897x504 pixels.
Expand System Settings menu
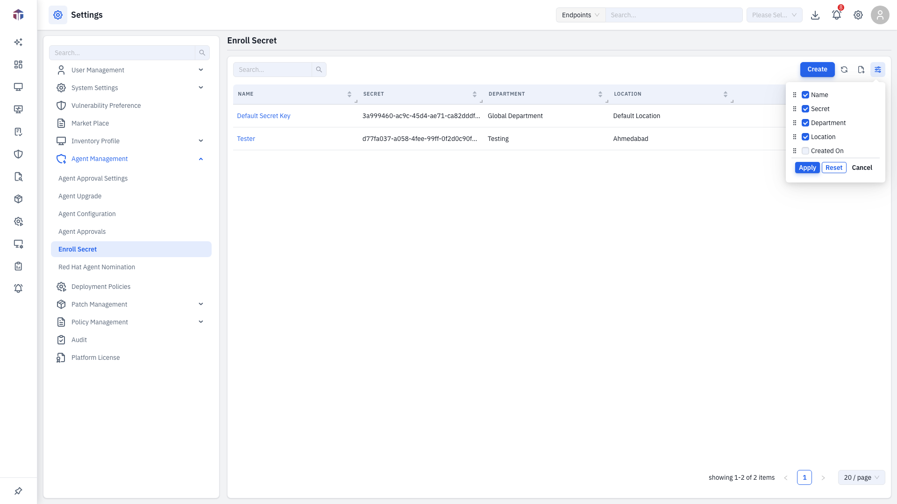131,88
